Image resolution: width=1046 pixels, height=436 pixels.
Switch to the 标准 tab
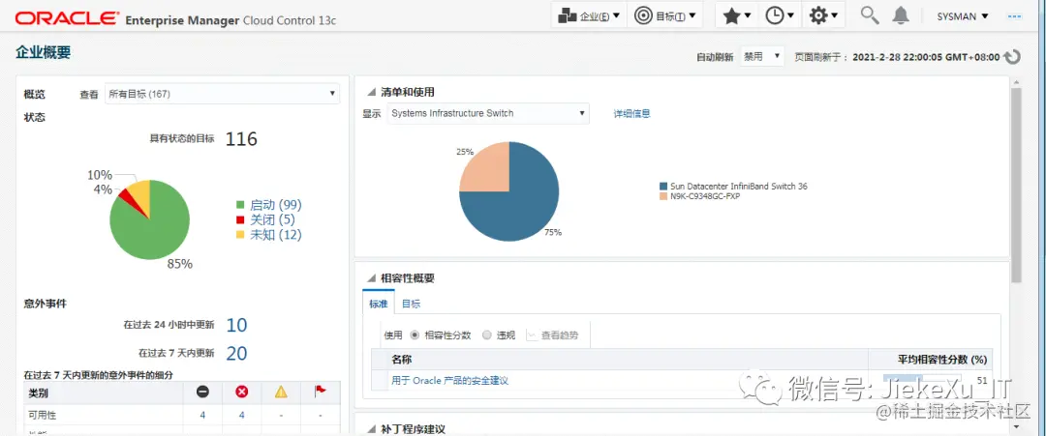click(379, 304)
